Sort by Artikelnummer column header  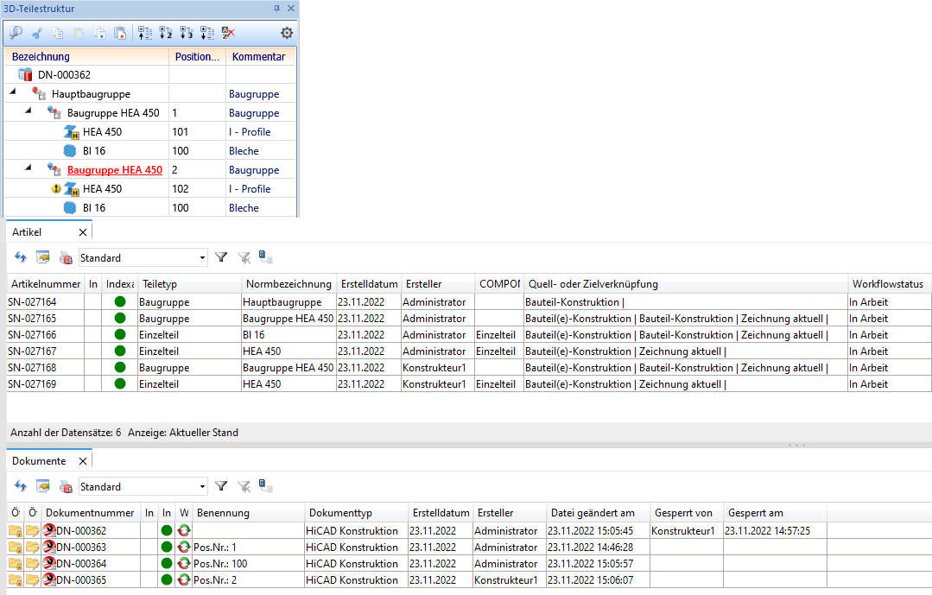coord(45,284)
